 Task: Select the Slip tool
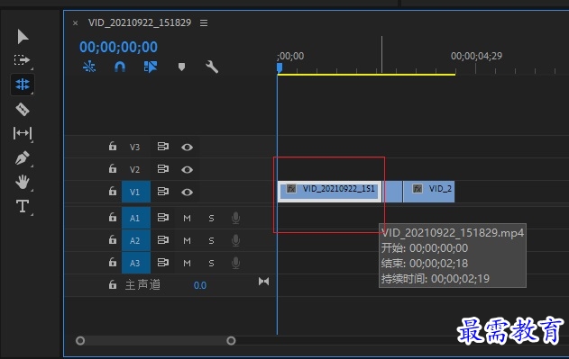coord(23,133)
